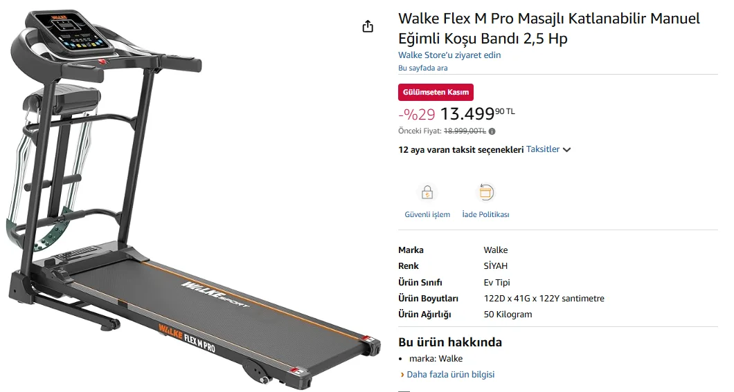Click the 12 aya varan taksit seçenekleri text
The image size is (734, 392).
[460, 149]
